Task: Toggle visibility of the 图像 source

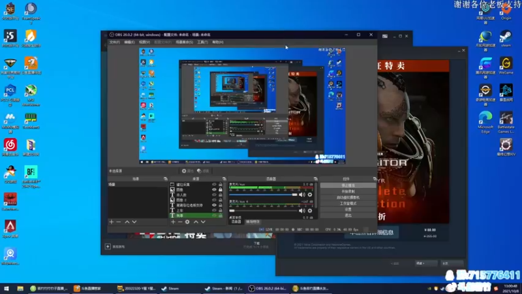Action: click(x=214, y=189)
